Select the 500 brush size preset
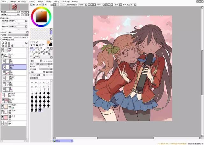 (x=40, y=110)
